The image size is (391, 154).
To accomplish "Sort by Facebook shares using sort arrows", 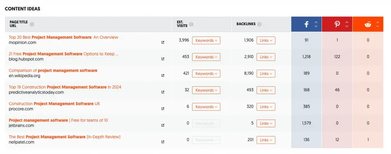I will (316, 24).
